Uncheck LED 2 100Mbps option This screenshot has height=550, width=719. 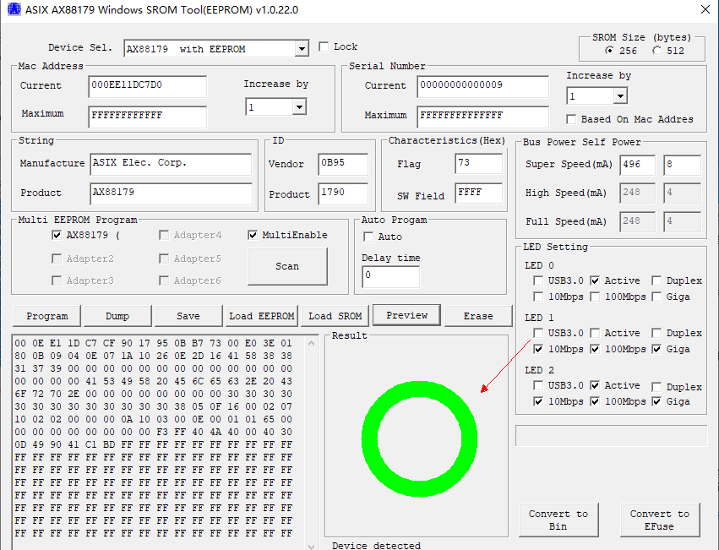[595, 402]
